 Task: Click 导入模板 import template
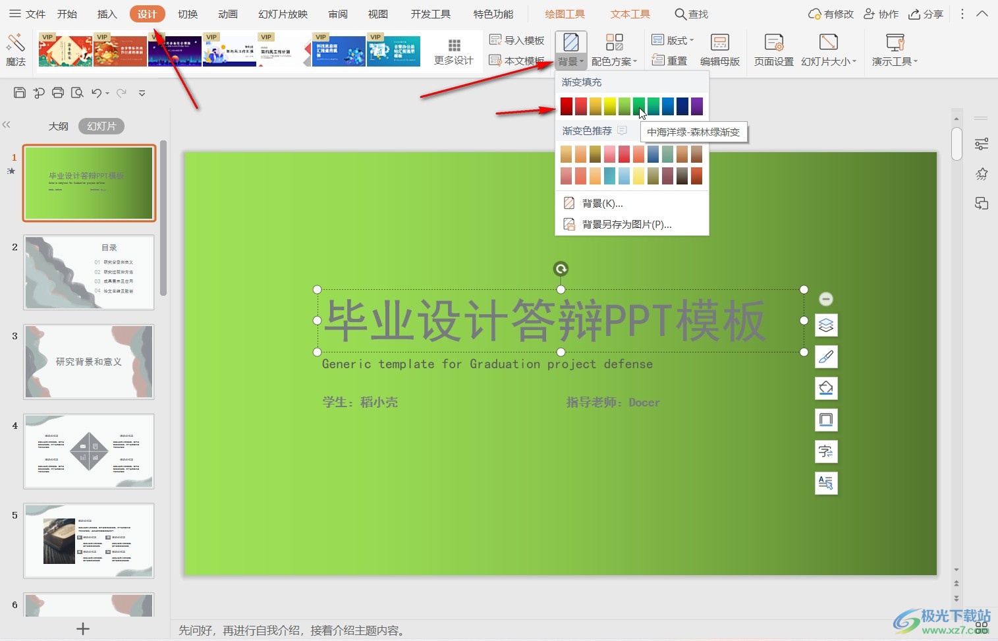tap(517, 40)
